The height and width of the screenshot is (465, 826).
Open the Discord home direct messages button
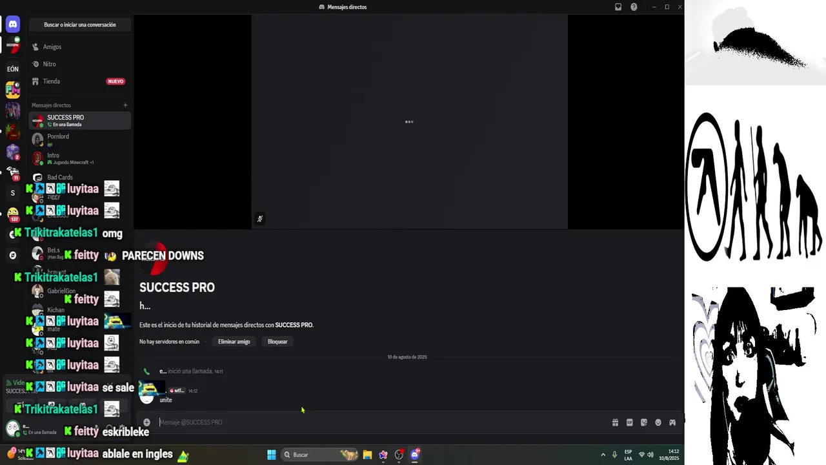point(12,25)
